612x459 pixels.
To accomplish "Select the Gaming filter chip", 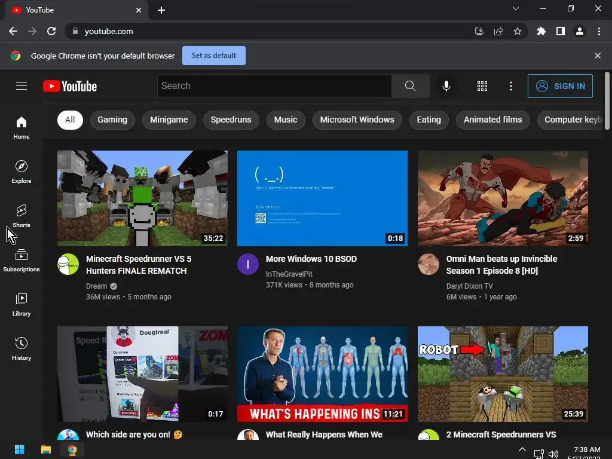I will 112,120.
